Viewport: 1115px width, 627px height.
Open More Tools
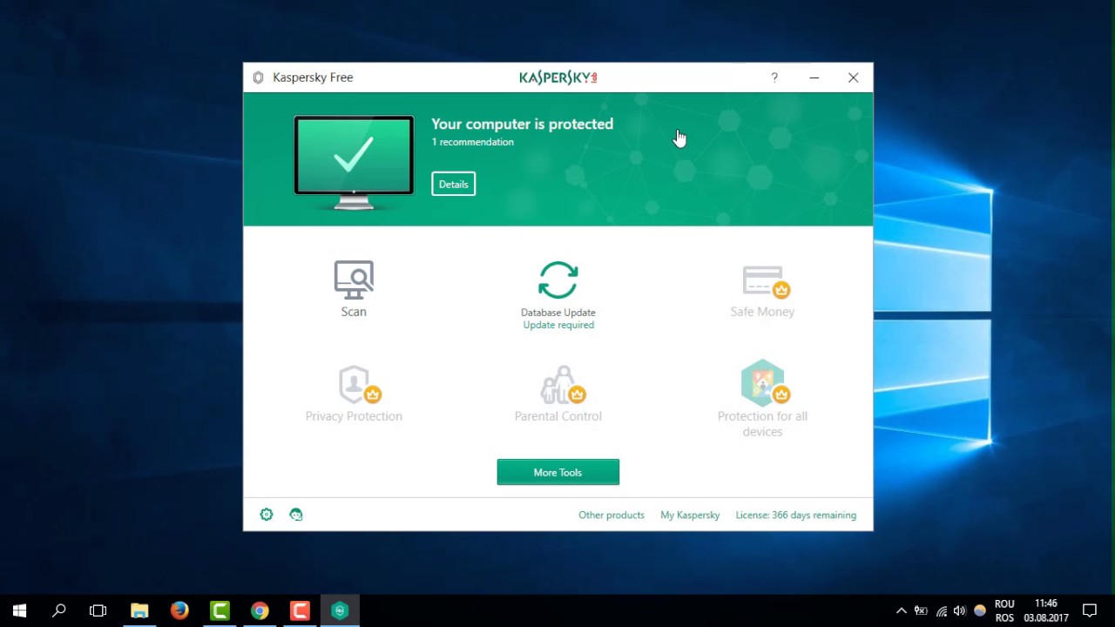click(x=558, y=472)
